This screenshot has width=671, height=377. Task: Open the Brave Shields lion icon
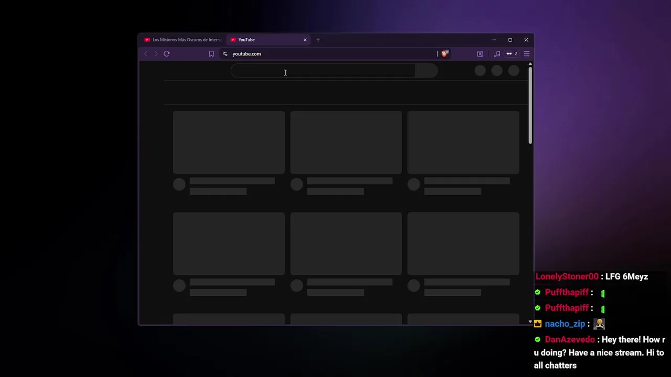[x=445, y=53]
